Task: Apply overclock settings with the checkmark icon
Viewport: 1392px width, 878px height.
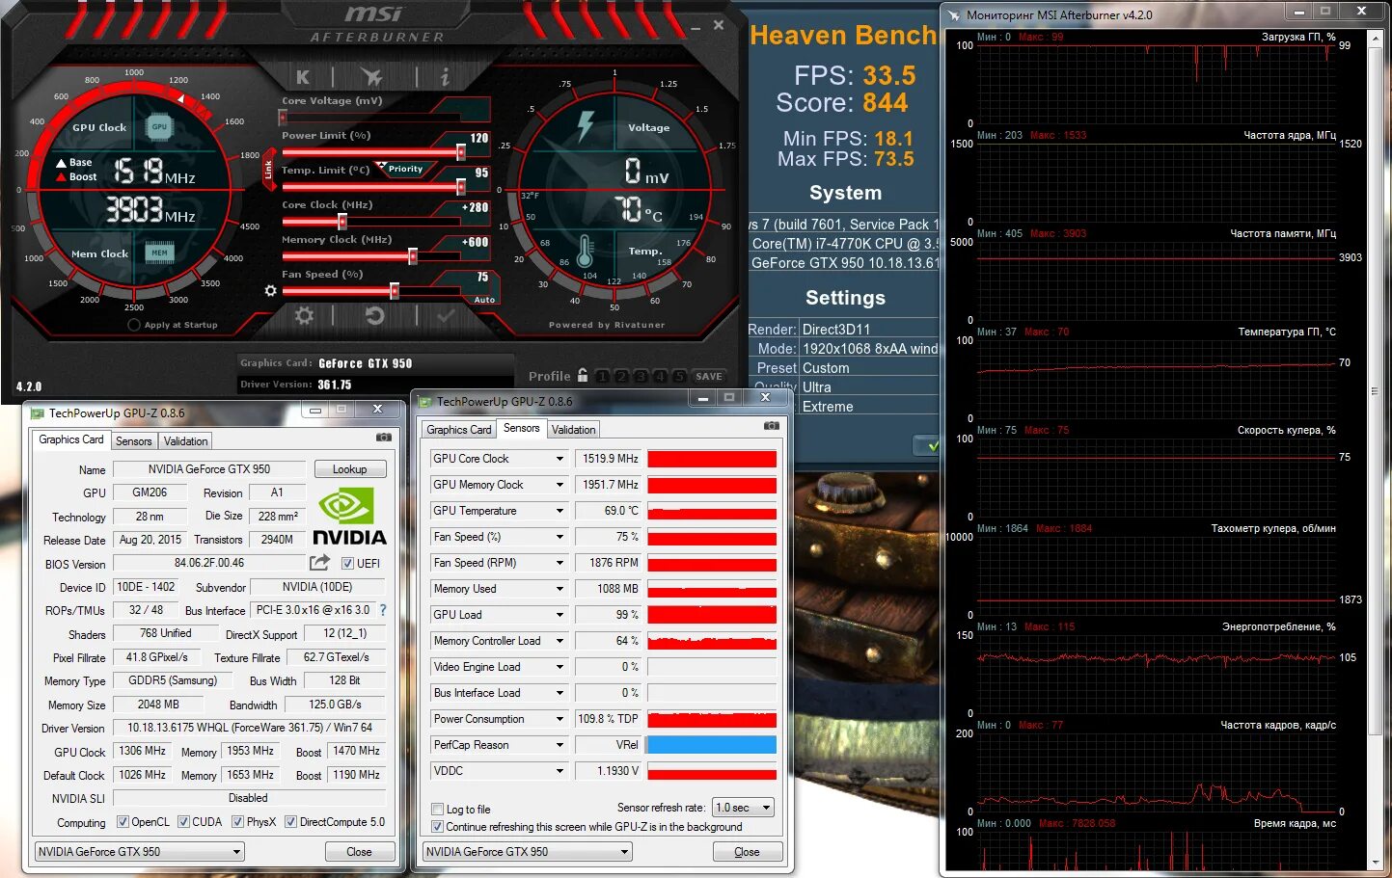Action: (446, 315)
